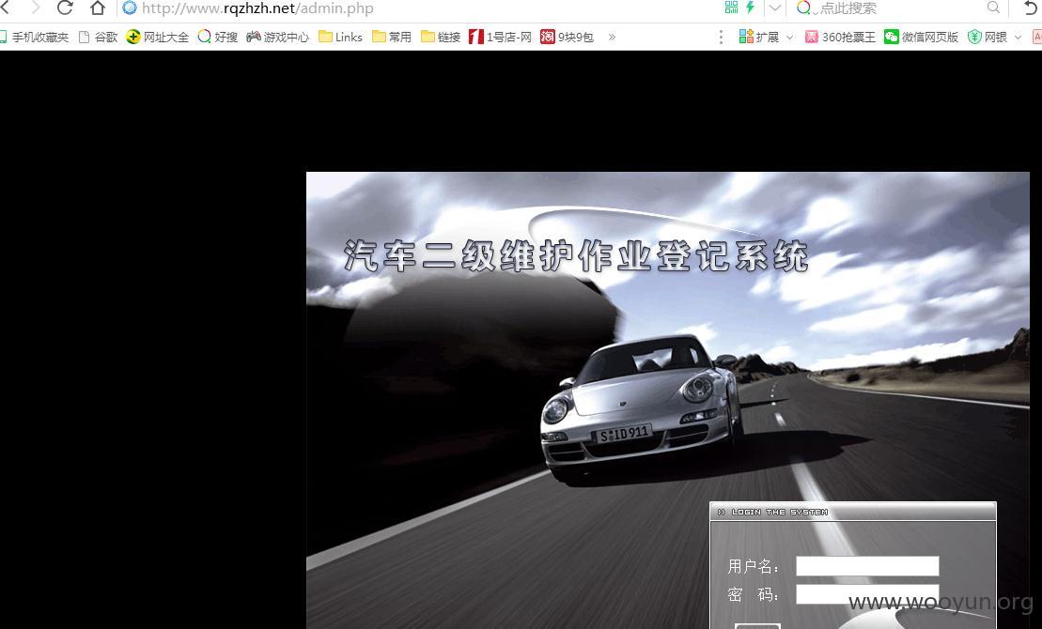Viewport: 1042px width, 629px height.
Task: Expand the 扩展 dropdown arrow
Action: (789, 38)
